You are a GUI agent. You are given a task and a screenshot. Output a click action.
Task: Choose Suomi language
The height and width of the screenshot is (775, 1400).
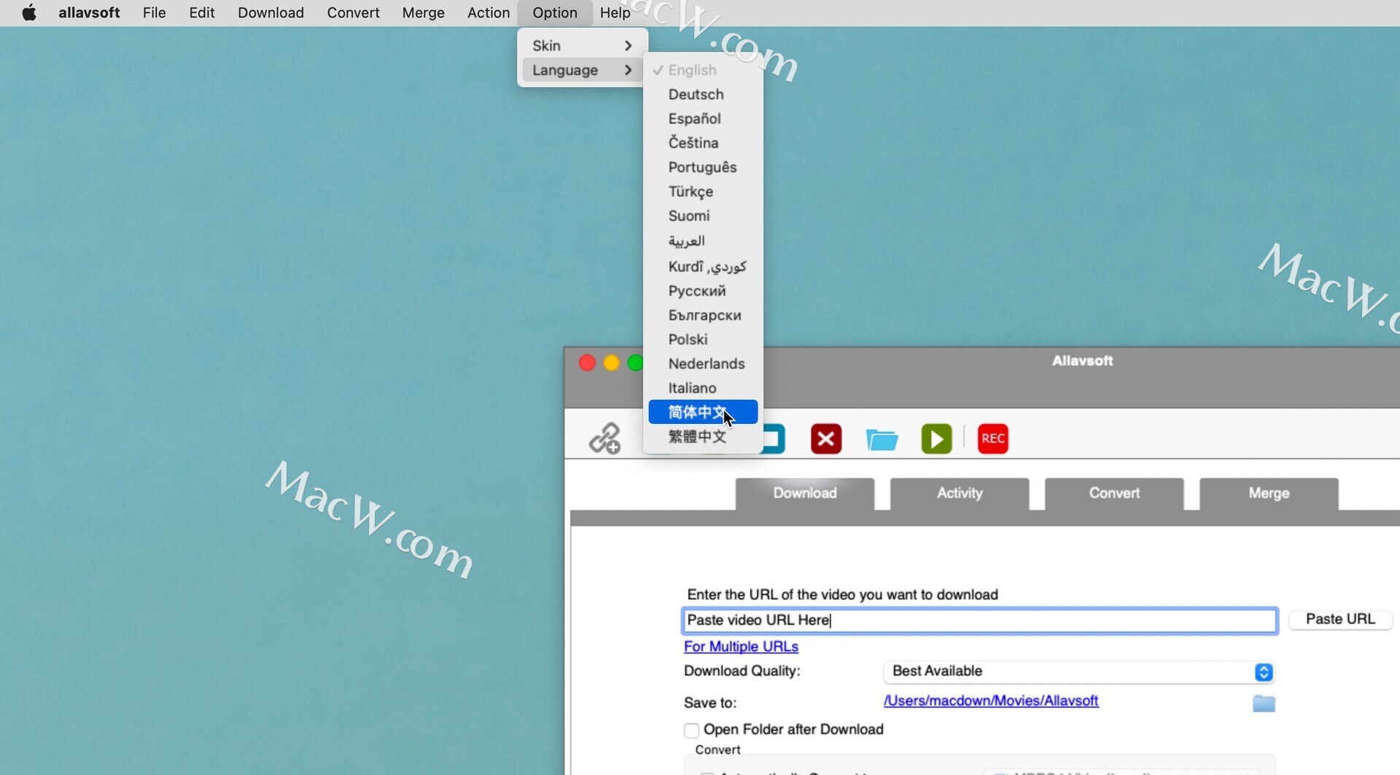click(703, 216)
